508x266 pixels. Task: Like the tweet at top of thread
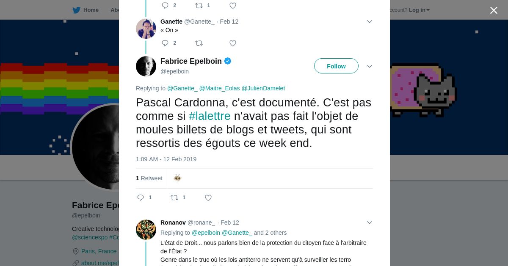[232, 5]
